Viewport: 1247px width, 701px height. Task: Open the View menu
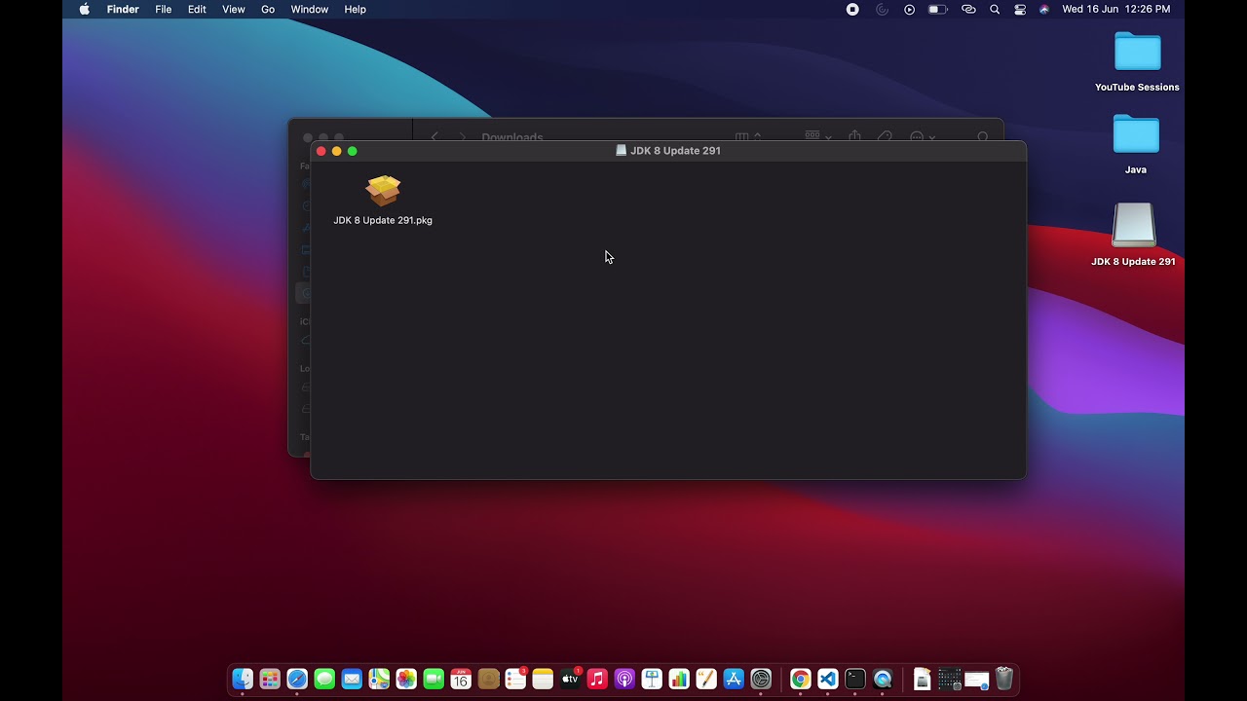tap(233, 9)
